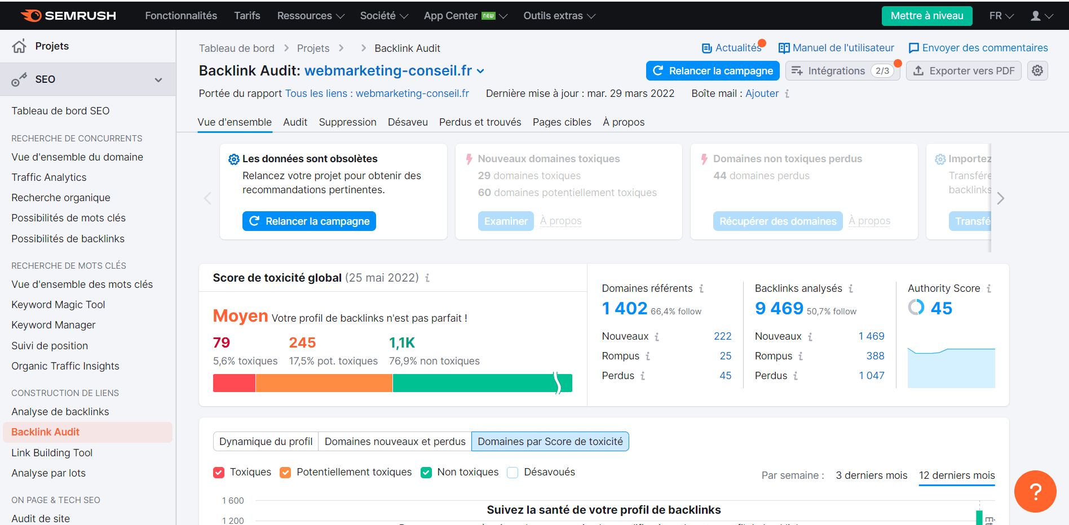The image size is (1069, 525).
Task: Click the green non-toxic bar segment
Action: [x=482, y=383]
